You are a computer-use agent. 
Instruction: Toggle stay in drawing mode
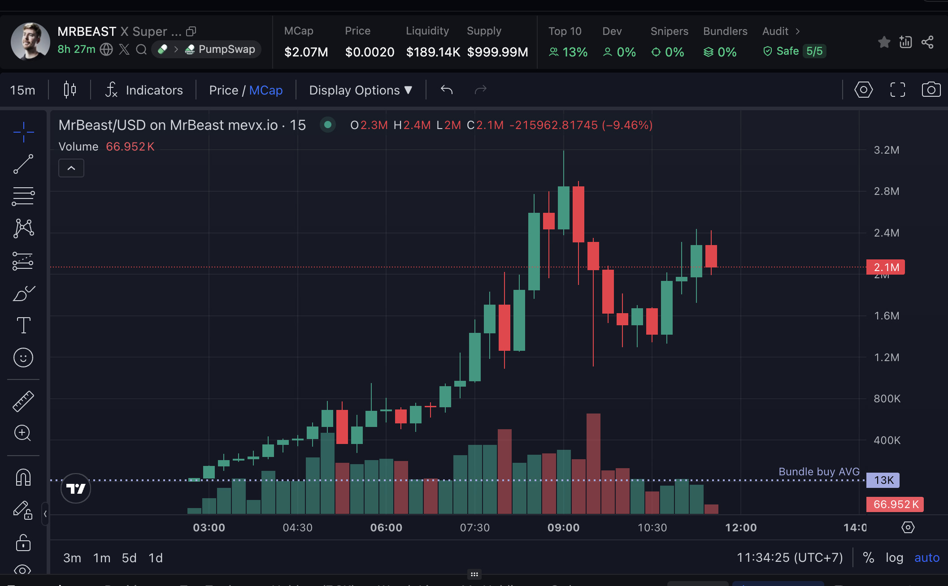coord(23,510)
